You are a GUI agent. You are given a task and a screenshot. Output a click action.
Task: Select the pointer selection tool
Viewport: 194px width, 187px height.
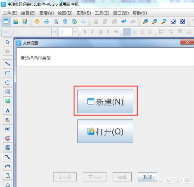tap(8, 42)
